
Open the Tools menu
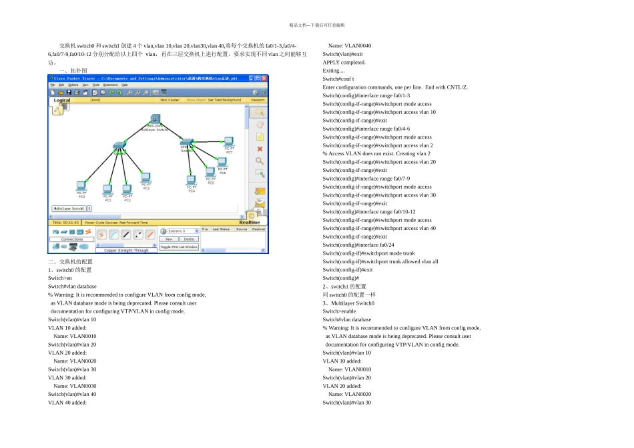coord(96,85)
